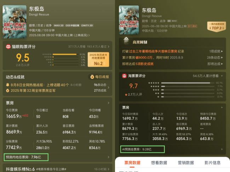
Task: Expand the 抖音娱乐榜No.6 row chevron
Action: click(x=108, y=169)
